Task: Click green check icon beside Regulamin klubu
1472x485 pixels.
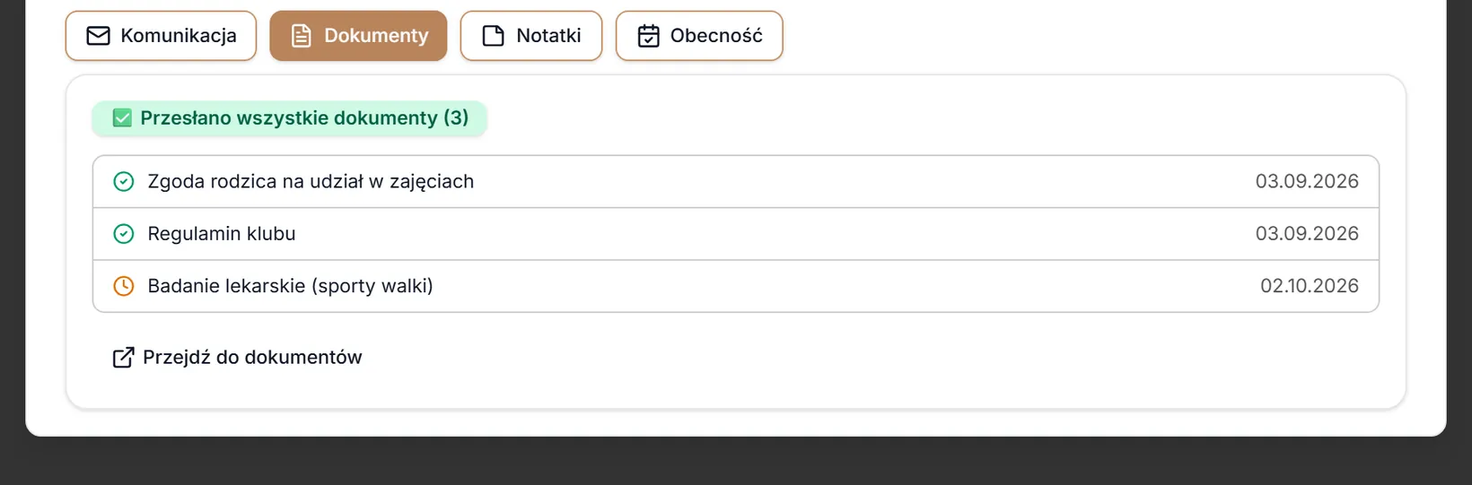Action: 123,234
